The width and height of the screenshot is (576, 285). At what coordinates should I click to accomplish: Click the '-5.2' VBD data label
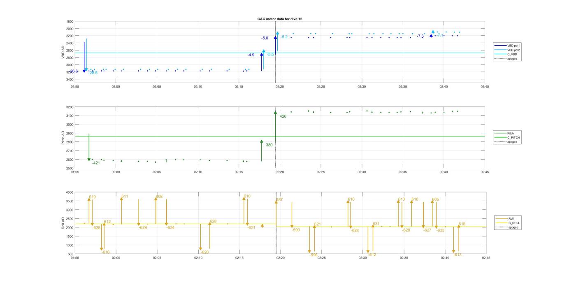[284, 37]
